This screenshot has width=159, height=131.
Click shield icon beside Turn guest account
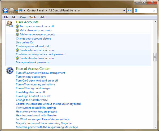click(17, 26)
